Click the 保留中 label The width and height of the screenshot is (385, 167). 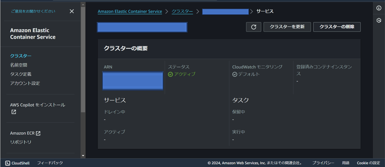[x=239, y=112]
